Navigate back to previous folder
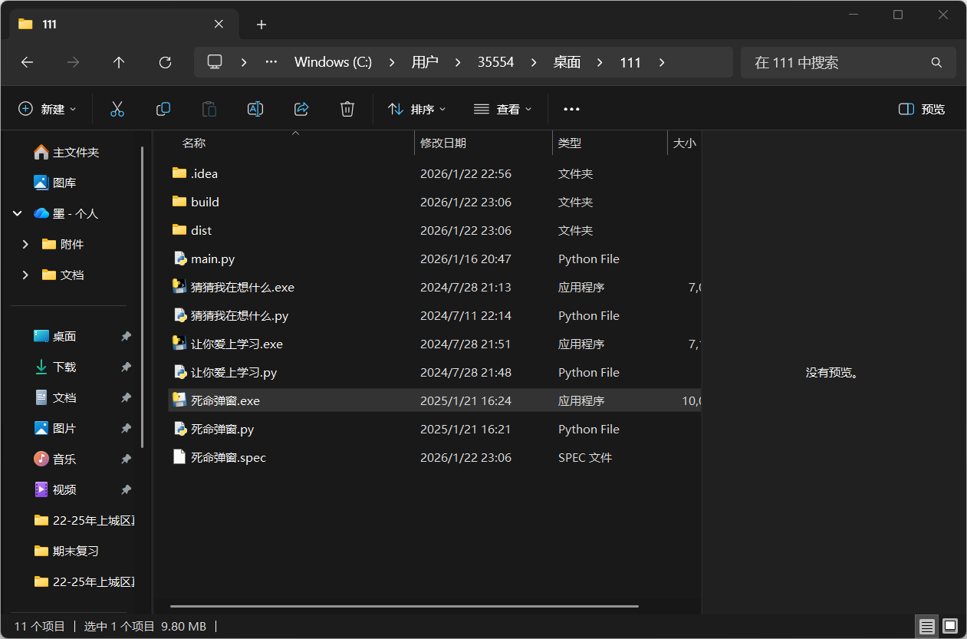The image size is (967, 639). pos(27,62)
